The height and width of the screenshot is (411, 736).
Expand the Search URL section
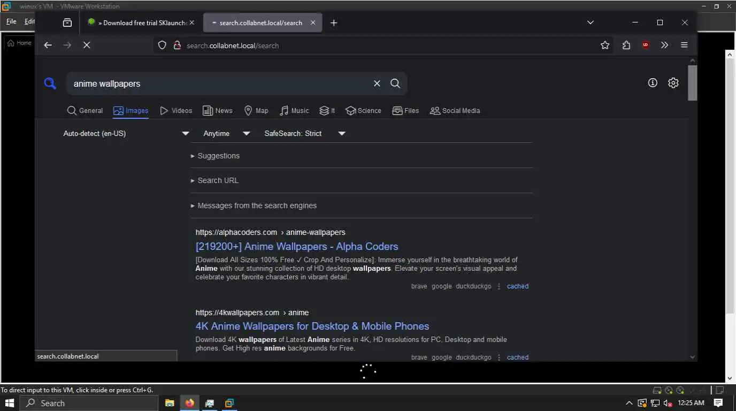click(214, 180)
